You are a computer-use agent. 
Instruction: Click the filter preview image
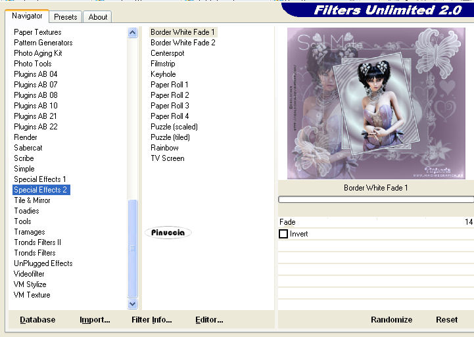pyautogui.click(x=376, y=103)
